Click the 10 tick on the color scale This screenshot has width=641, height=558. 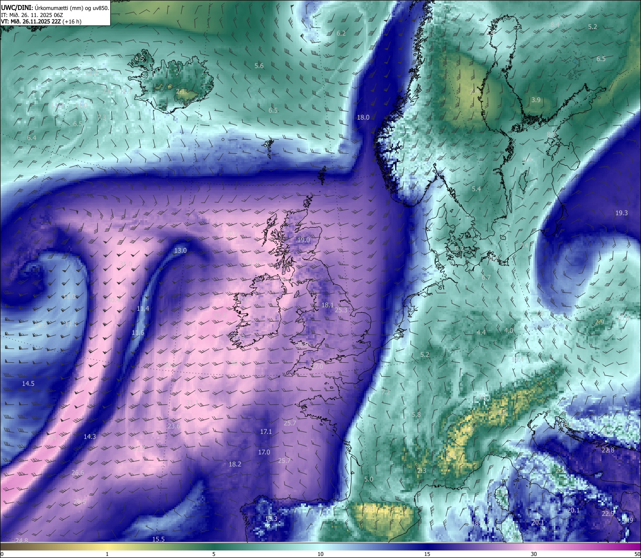point(320,554)
